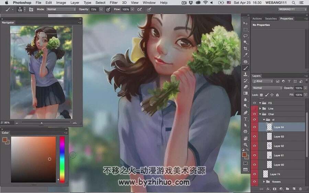309x193 pixels.
Task: Toggle pressure for opacity in options bar
Action: point(108,9)
